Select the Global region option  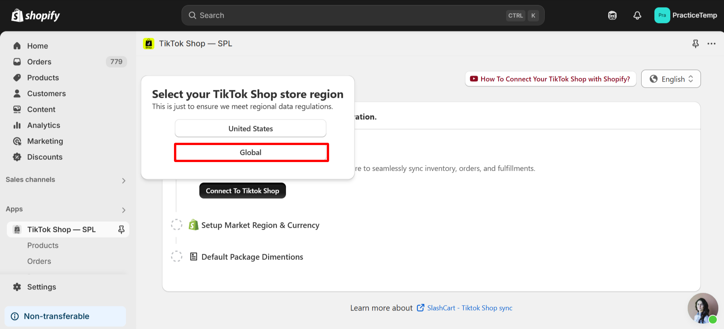click(251, 153)
